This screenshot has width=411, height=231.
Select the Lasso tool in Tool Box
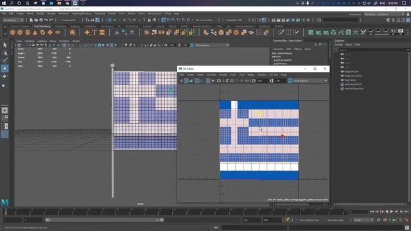[4, 53]
